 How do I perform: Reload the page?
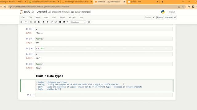[x=5, y=7]
